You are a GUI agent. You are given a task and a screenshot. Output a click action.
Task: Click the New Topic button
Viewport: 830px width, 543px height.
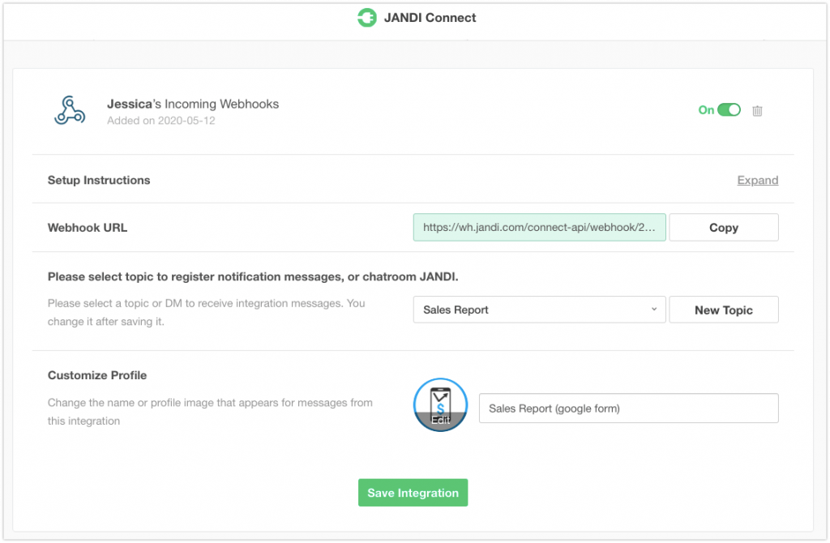click(723, 310)
